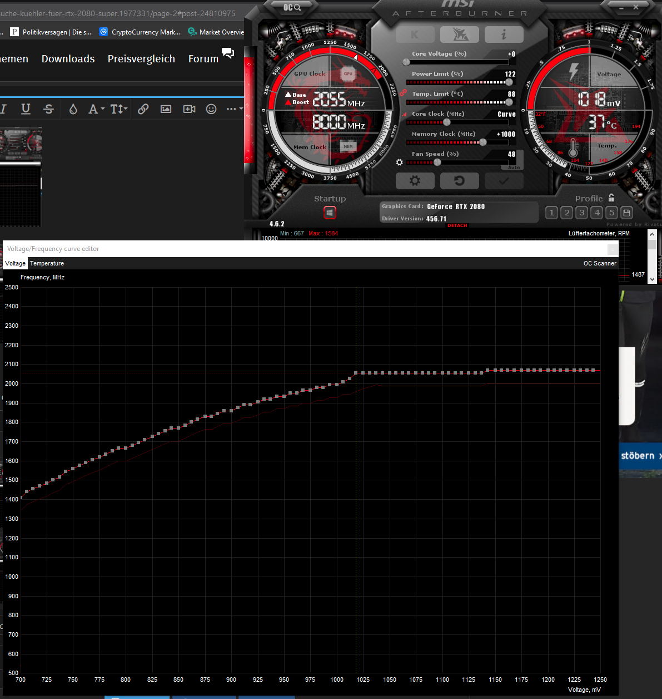Open the Politikversagen bookmark
The height and width of the screenshot is (699, 662).
tap(51, 32)
